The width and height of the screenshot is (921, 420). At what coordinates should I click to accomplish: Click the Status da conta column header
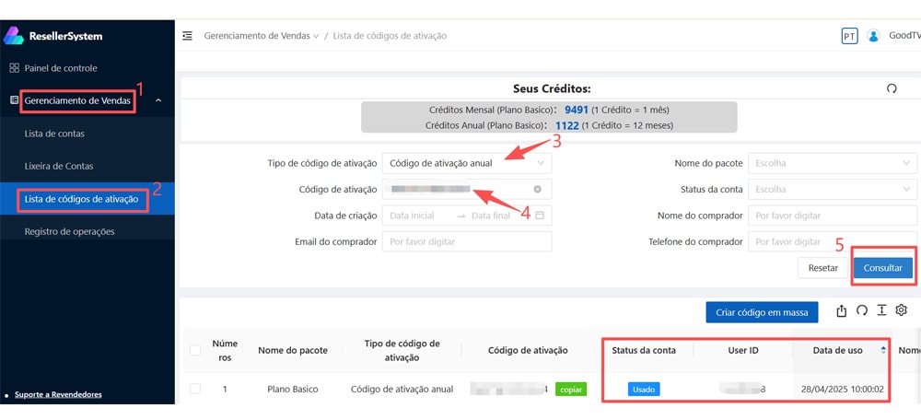tap(644, 350)
